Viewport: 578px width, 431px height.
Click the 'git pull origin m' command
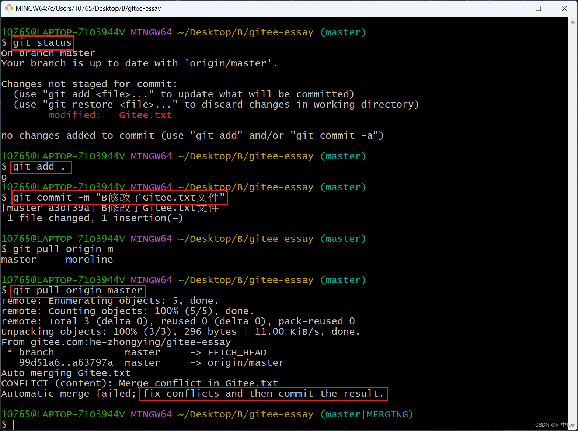(x=63, y=249)
